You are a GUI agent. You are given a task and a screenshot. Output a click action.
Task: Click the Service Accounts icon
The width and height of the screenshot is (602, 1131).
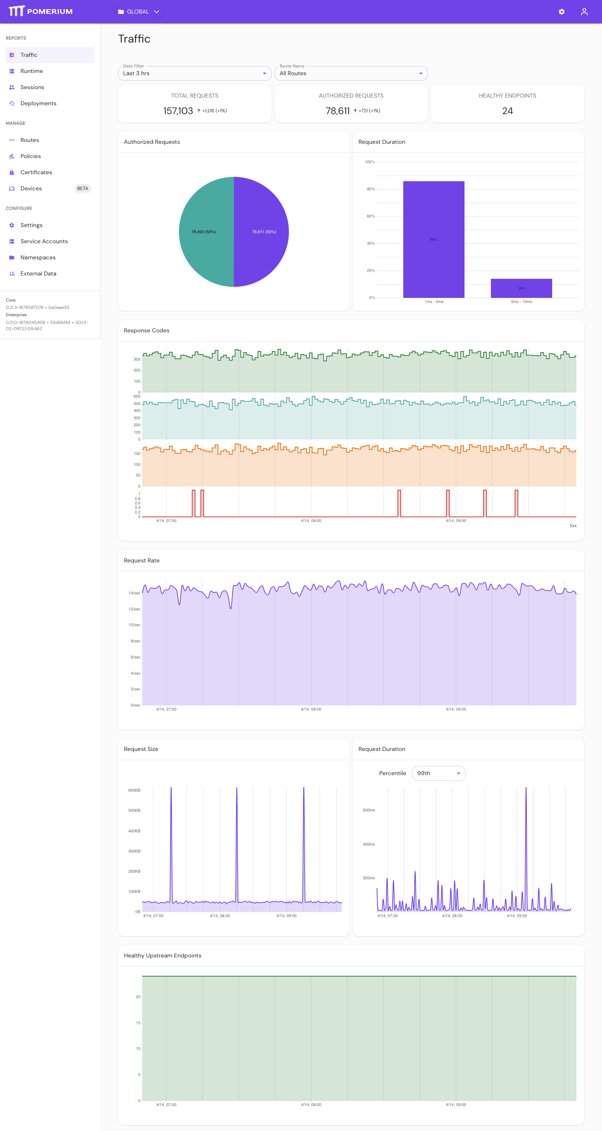[x=12, y=241]
